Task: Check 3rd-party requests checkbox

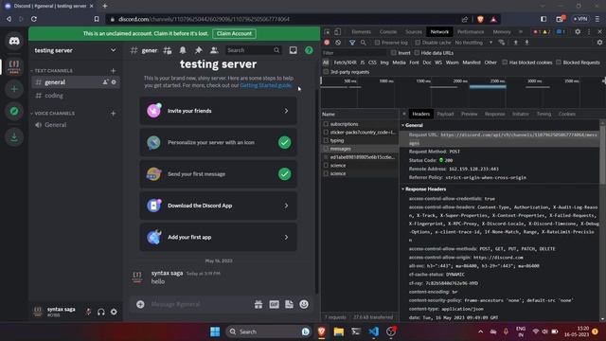Action: click(326, 72)
